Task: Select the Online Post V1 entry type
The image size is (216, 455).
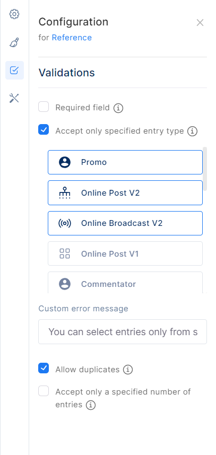Action: (125, 253)
